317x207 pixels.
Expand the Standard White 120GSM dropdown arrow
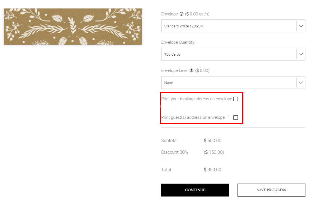pyautogui.click(x=301, y=26)
